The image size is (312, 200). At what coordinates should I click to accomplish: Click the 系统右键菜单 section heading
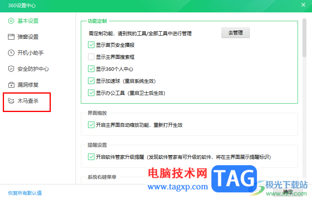click(102, 177)
